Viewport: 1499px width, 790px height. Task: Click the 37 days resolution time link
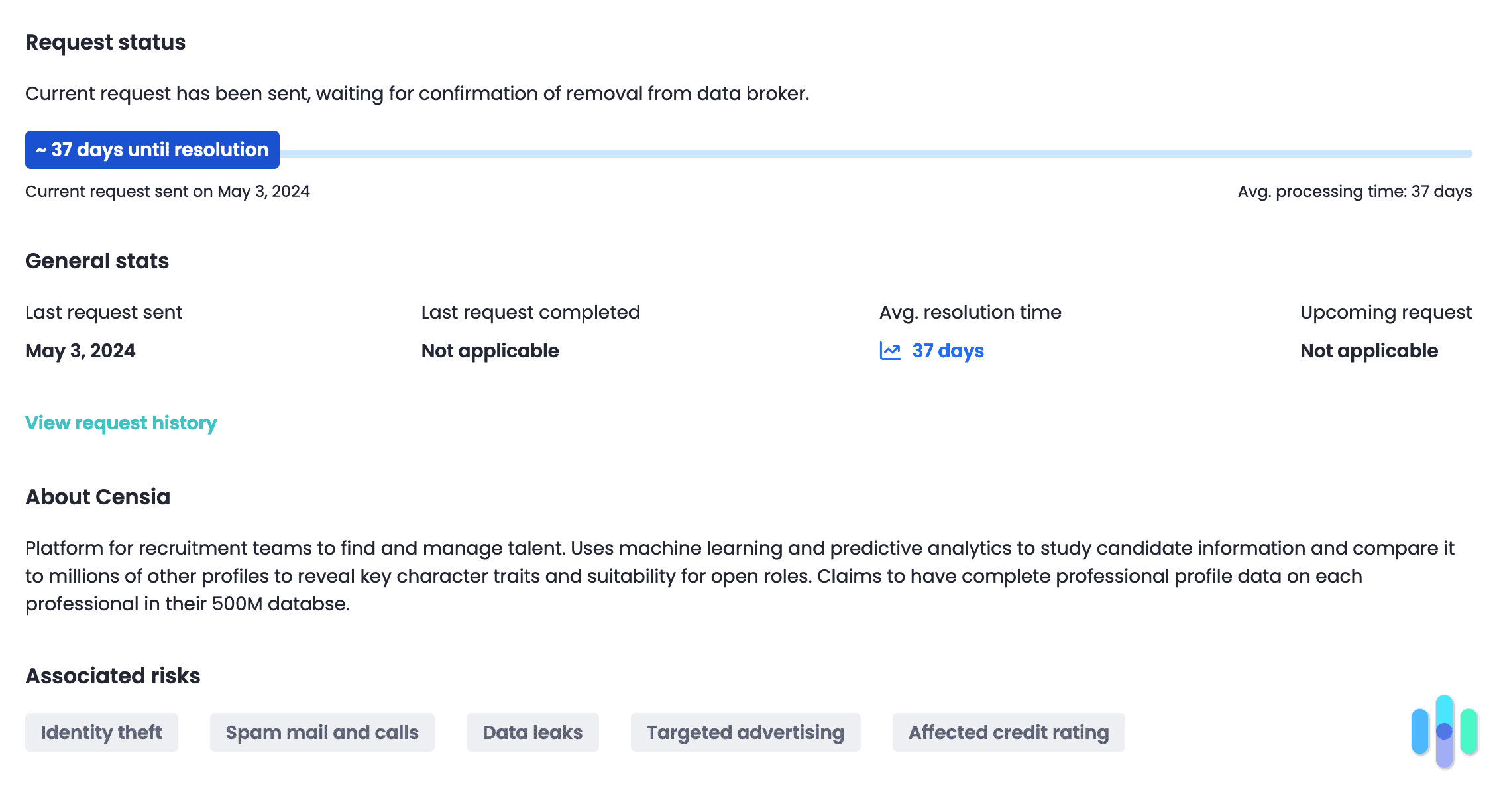click(x=948, y=351)
